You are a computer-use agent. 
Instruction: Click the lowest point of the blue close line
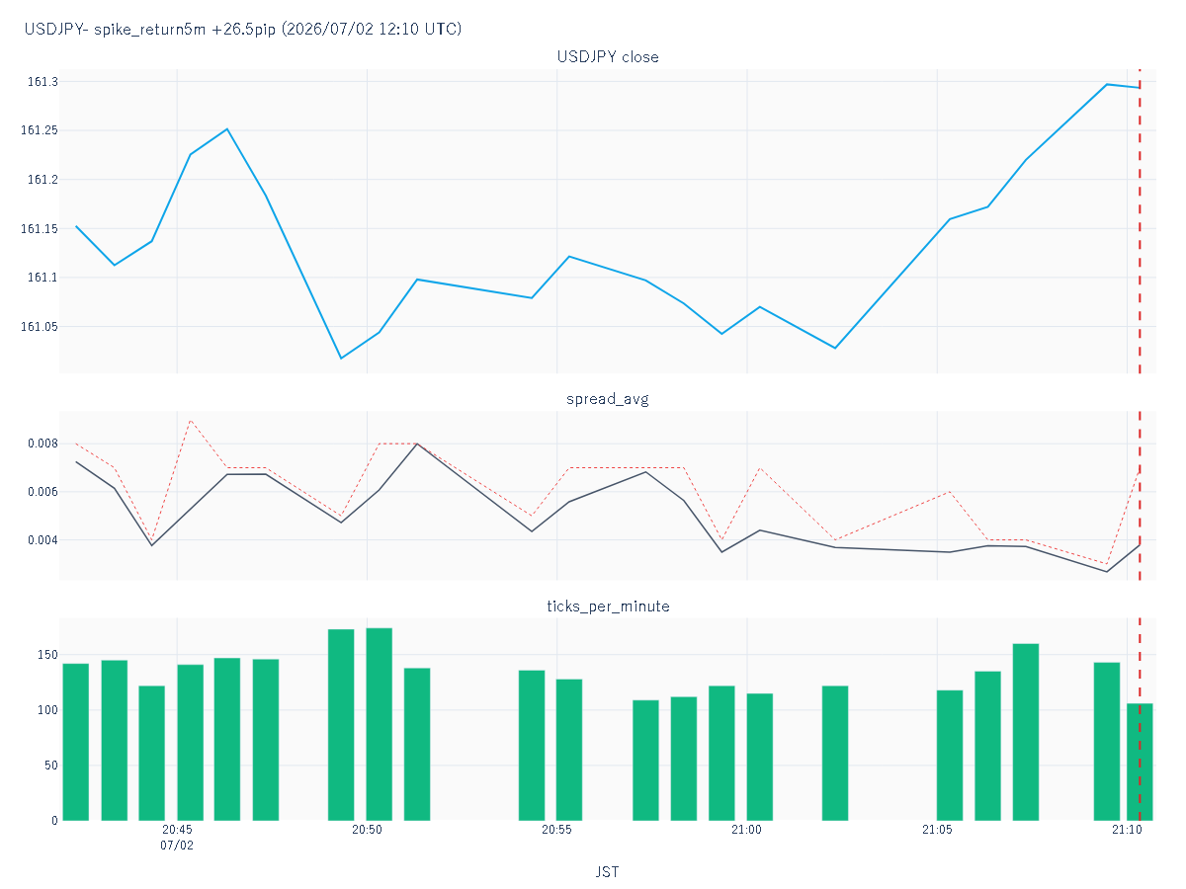[x=341, y=358]
